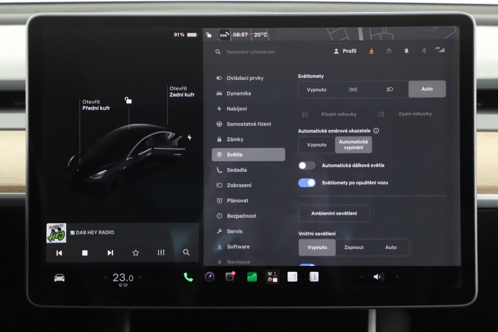Open the dashcam icon with red dot
498x332 pixels.
tap(230, 277)
